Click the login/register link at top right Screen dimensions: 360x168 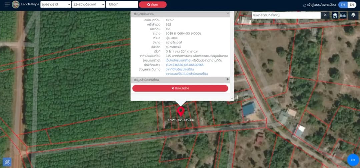pos(320,5)
